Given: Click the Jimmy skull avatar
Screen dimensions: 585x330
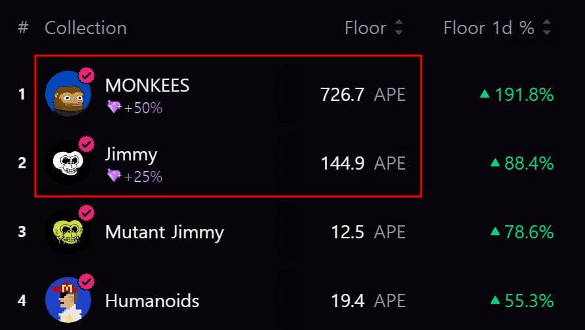Looking at the screenshot, I should 68,162.
